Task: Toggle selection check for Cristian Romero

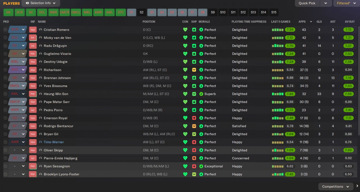Action: coord(5,30)
